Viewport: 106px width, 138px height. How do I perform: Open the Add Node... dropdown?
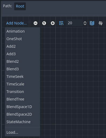(x=16, y=23)
